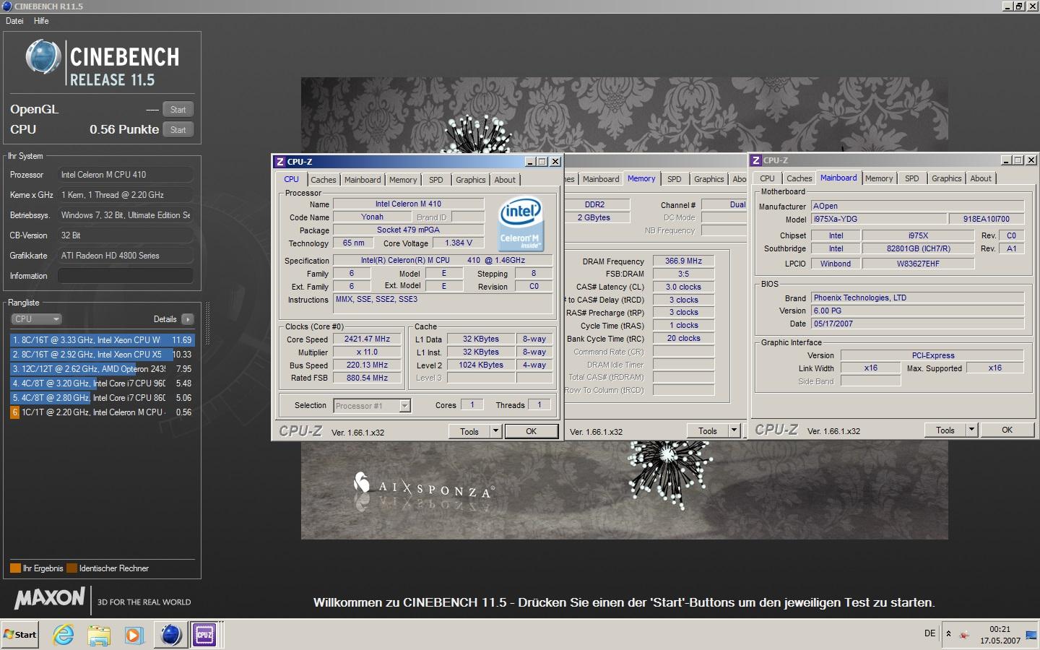1040x650 pixels.
Task: Click the Core Speed value 2421.47 MHz
Action: click(367, 339)
